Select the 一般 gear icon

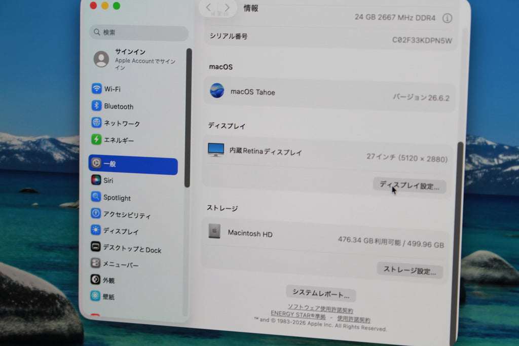point(96,163)
